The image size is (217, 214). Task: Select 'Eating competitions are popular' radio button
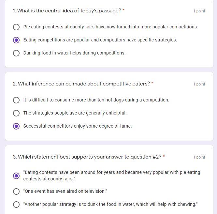(x=16, y=40)
